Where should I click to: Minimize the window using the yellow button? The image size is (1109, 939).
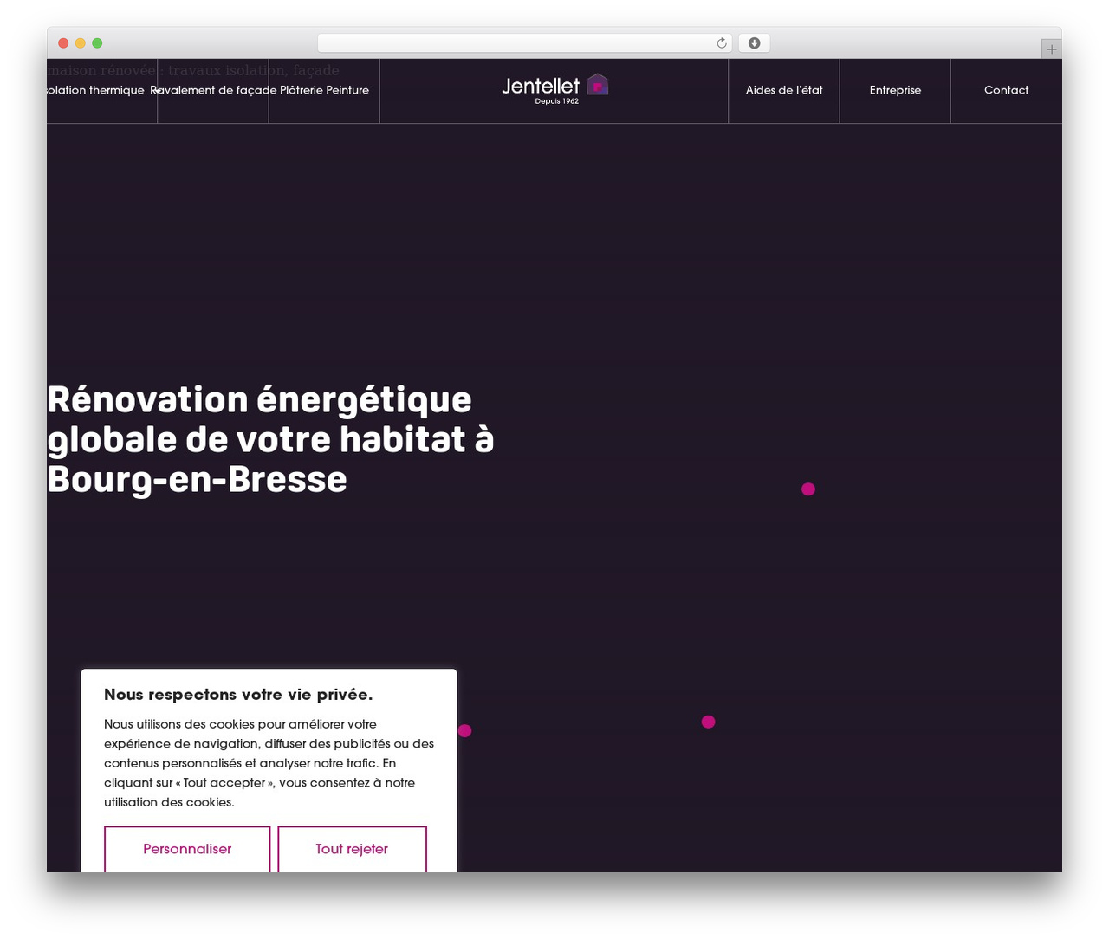coord(81,43)
